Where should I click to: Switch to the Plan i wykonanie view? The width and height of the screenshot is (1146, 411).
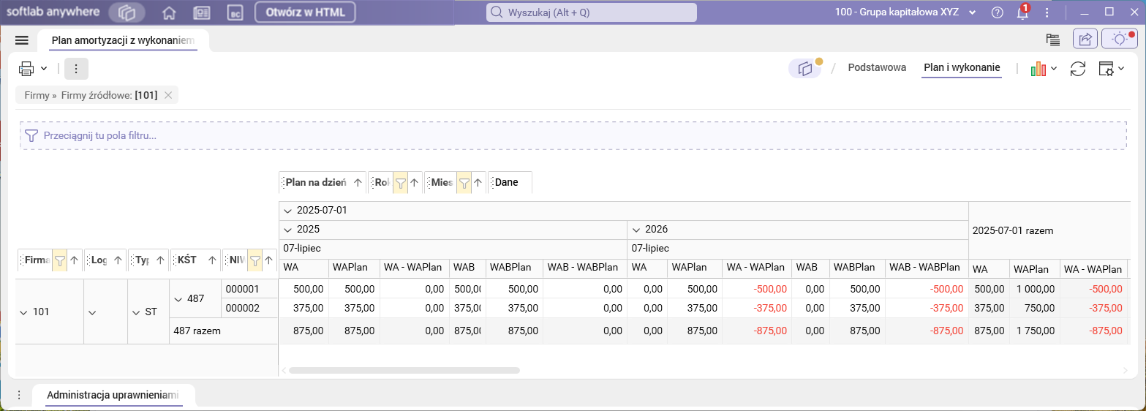tap(962, 67)
